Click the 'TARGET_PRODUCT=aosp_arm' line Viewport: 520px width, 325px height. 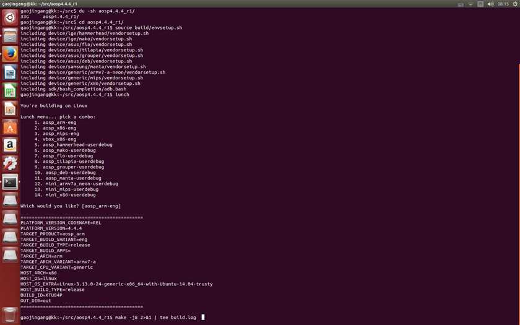click(53, 234)
